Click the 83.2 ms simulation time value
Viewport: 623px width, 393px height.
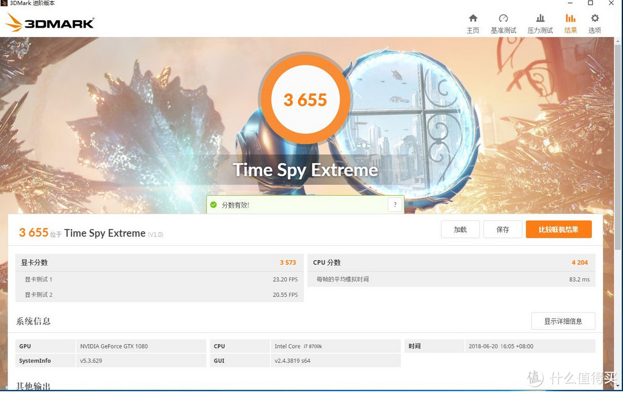(x=579, y=279)
